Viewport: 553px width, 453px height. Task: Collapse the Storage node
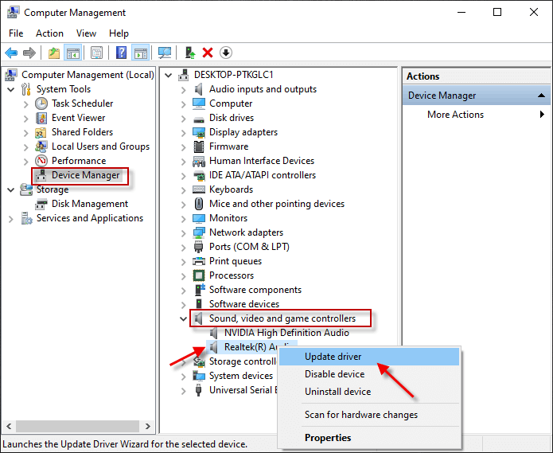pos(11,189)
